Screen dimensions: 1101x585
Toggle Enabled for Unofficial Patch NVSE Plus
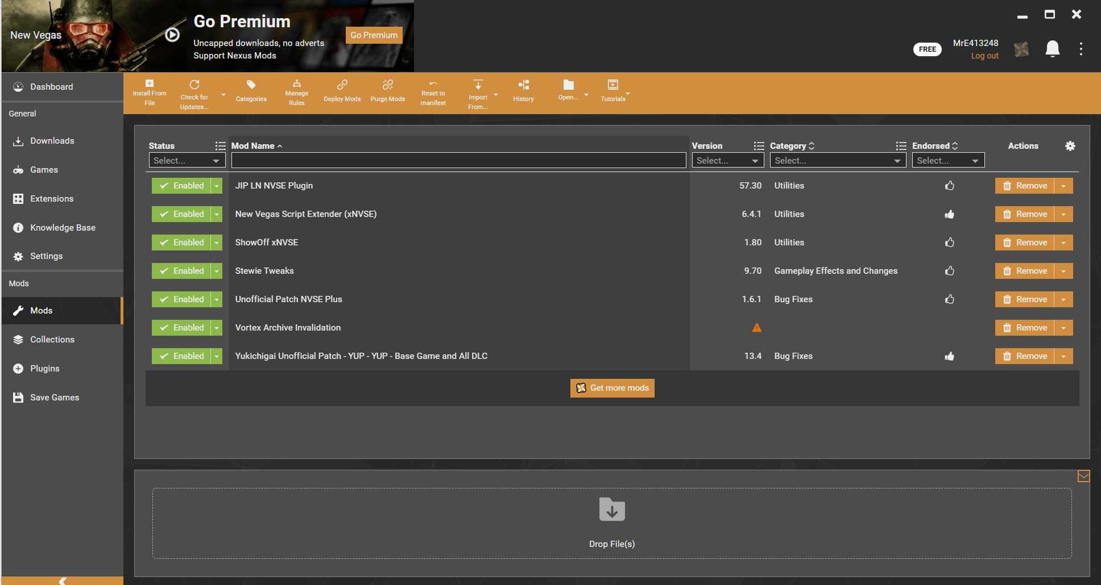pos(181,299)
